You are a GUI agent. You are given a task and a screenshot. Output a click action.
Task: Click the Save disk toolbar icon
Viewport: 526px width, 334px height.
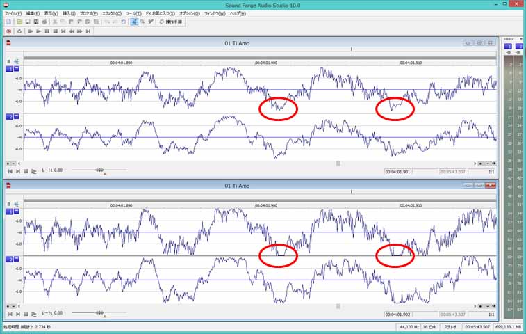pos(28,22)
